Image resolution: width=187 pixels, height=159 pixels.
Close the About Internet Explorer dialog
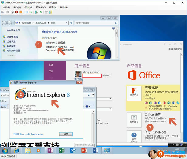point(79,83)
